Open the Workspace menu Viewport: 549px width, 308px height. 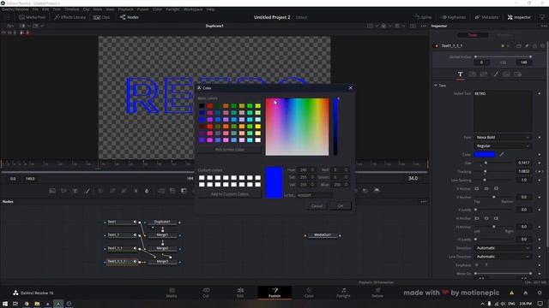point(193,9)
